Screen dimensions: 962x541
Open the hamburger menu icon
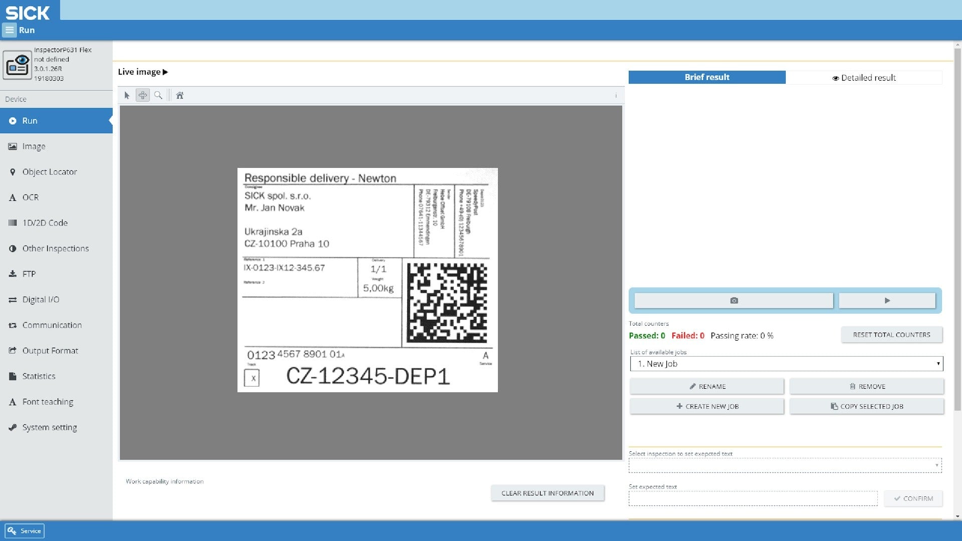tap(9, 30)
